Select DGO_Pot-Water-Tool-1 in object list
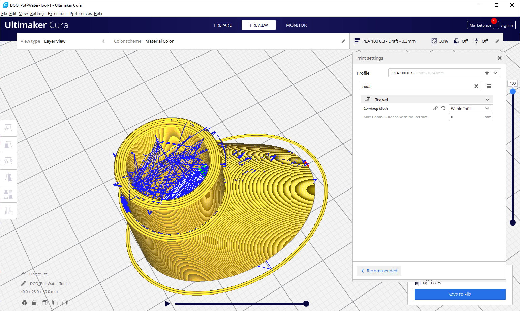 [50, 284]
